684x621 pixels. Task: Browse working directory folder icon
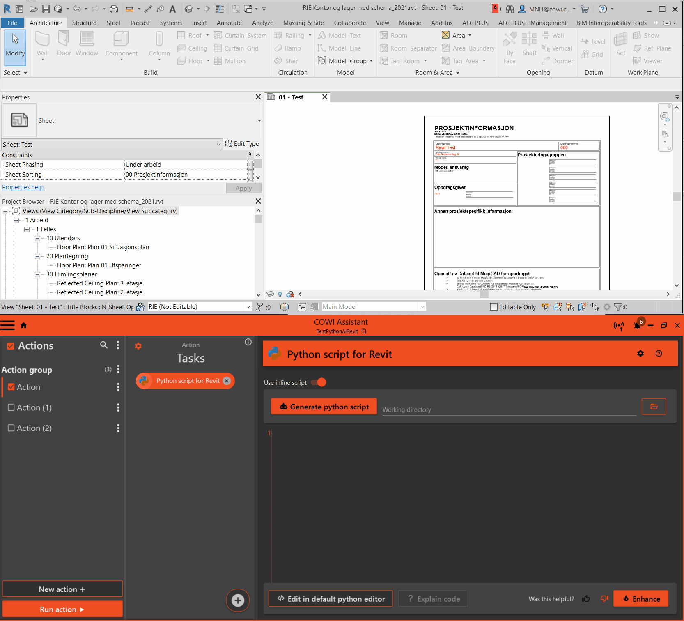[x=654, y=407]
